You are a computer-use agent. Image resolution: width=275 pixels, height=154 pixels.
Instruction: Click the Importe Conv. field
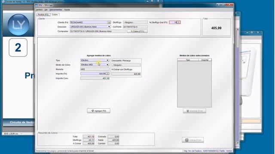(x=95, y=78)
